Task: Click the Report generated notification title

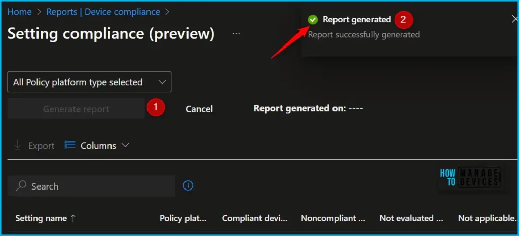Action: pyautogui.click(x=357, y=20)
